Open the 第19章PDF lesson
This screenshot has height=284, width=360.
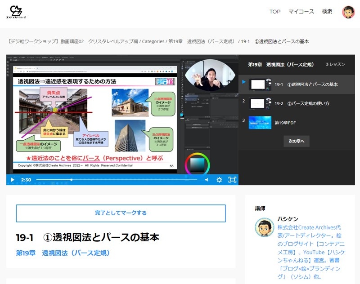click(x=297, y=123)
